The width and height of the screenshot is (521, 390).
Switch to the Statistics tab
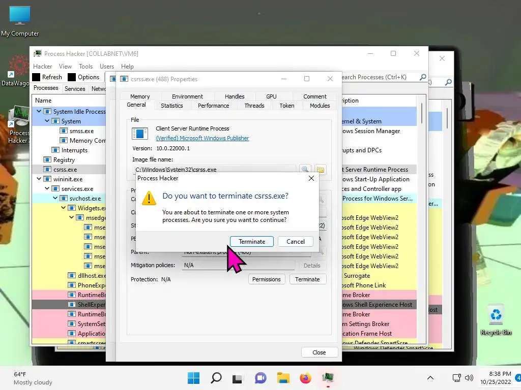pyautogui.click(x=172, y=106)
